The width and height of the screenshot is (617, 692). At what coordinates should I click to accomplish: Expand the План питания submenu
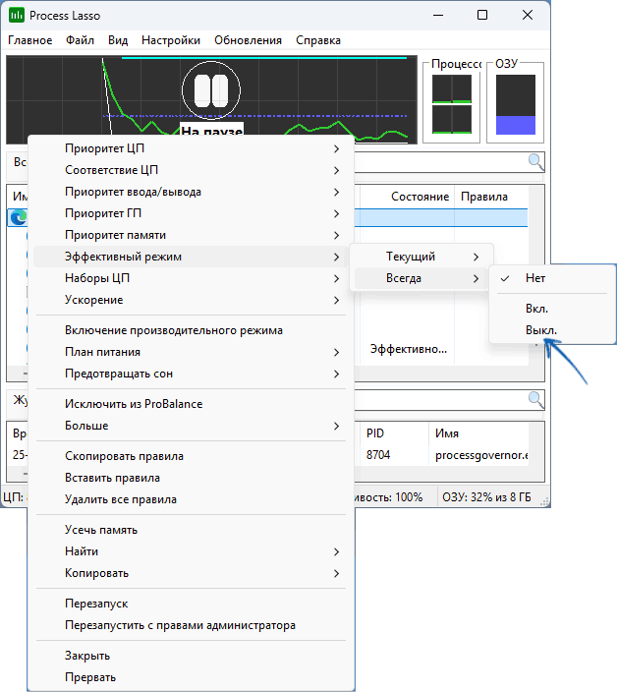point(191,352)
